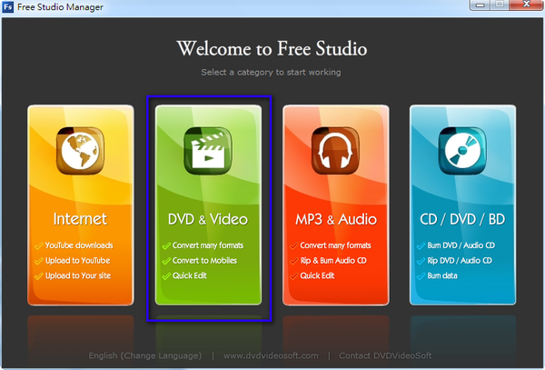This screenshot has width=545, height=370.
Task: Close the Free Studio Manager window
Action: 526,5
